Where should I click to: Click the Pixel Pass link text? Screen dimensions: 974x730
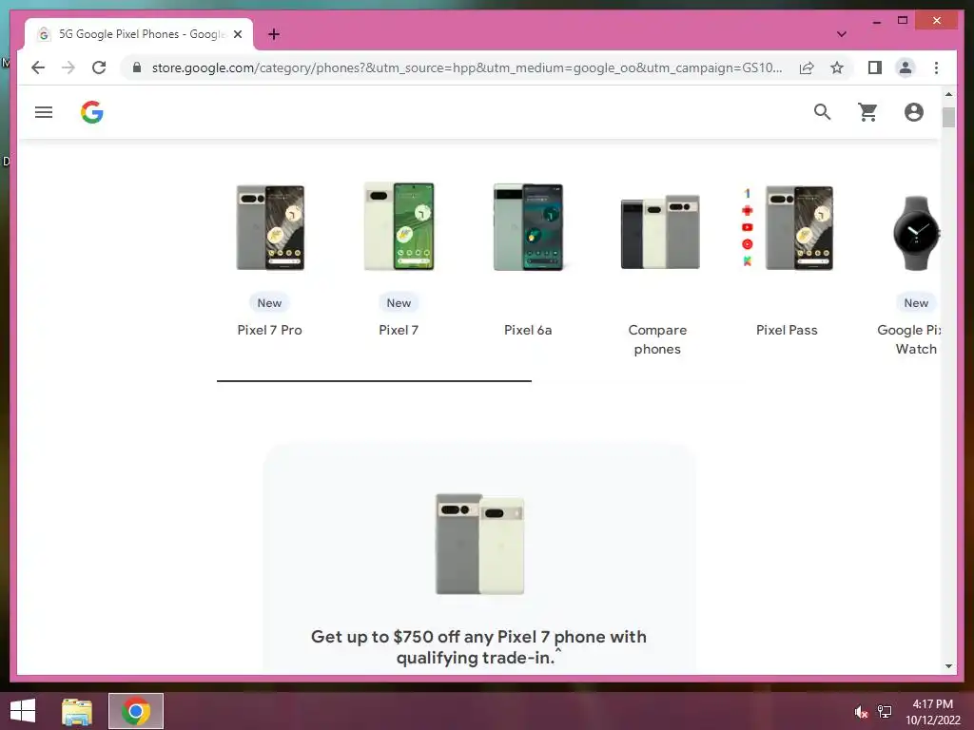tap(787, 330)
